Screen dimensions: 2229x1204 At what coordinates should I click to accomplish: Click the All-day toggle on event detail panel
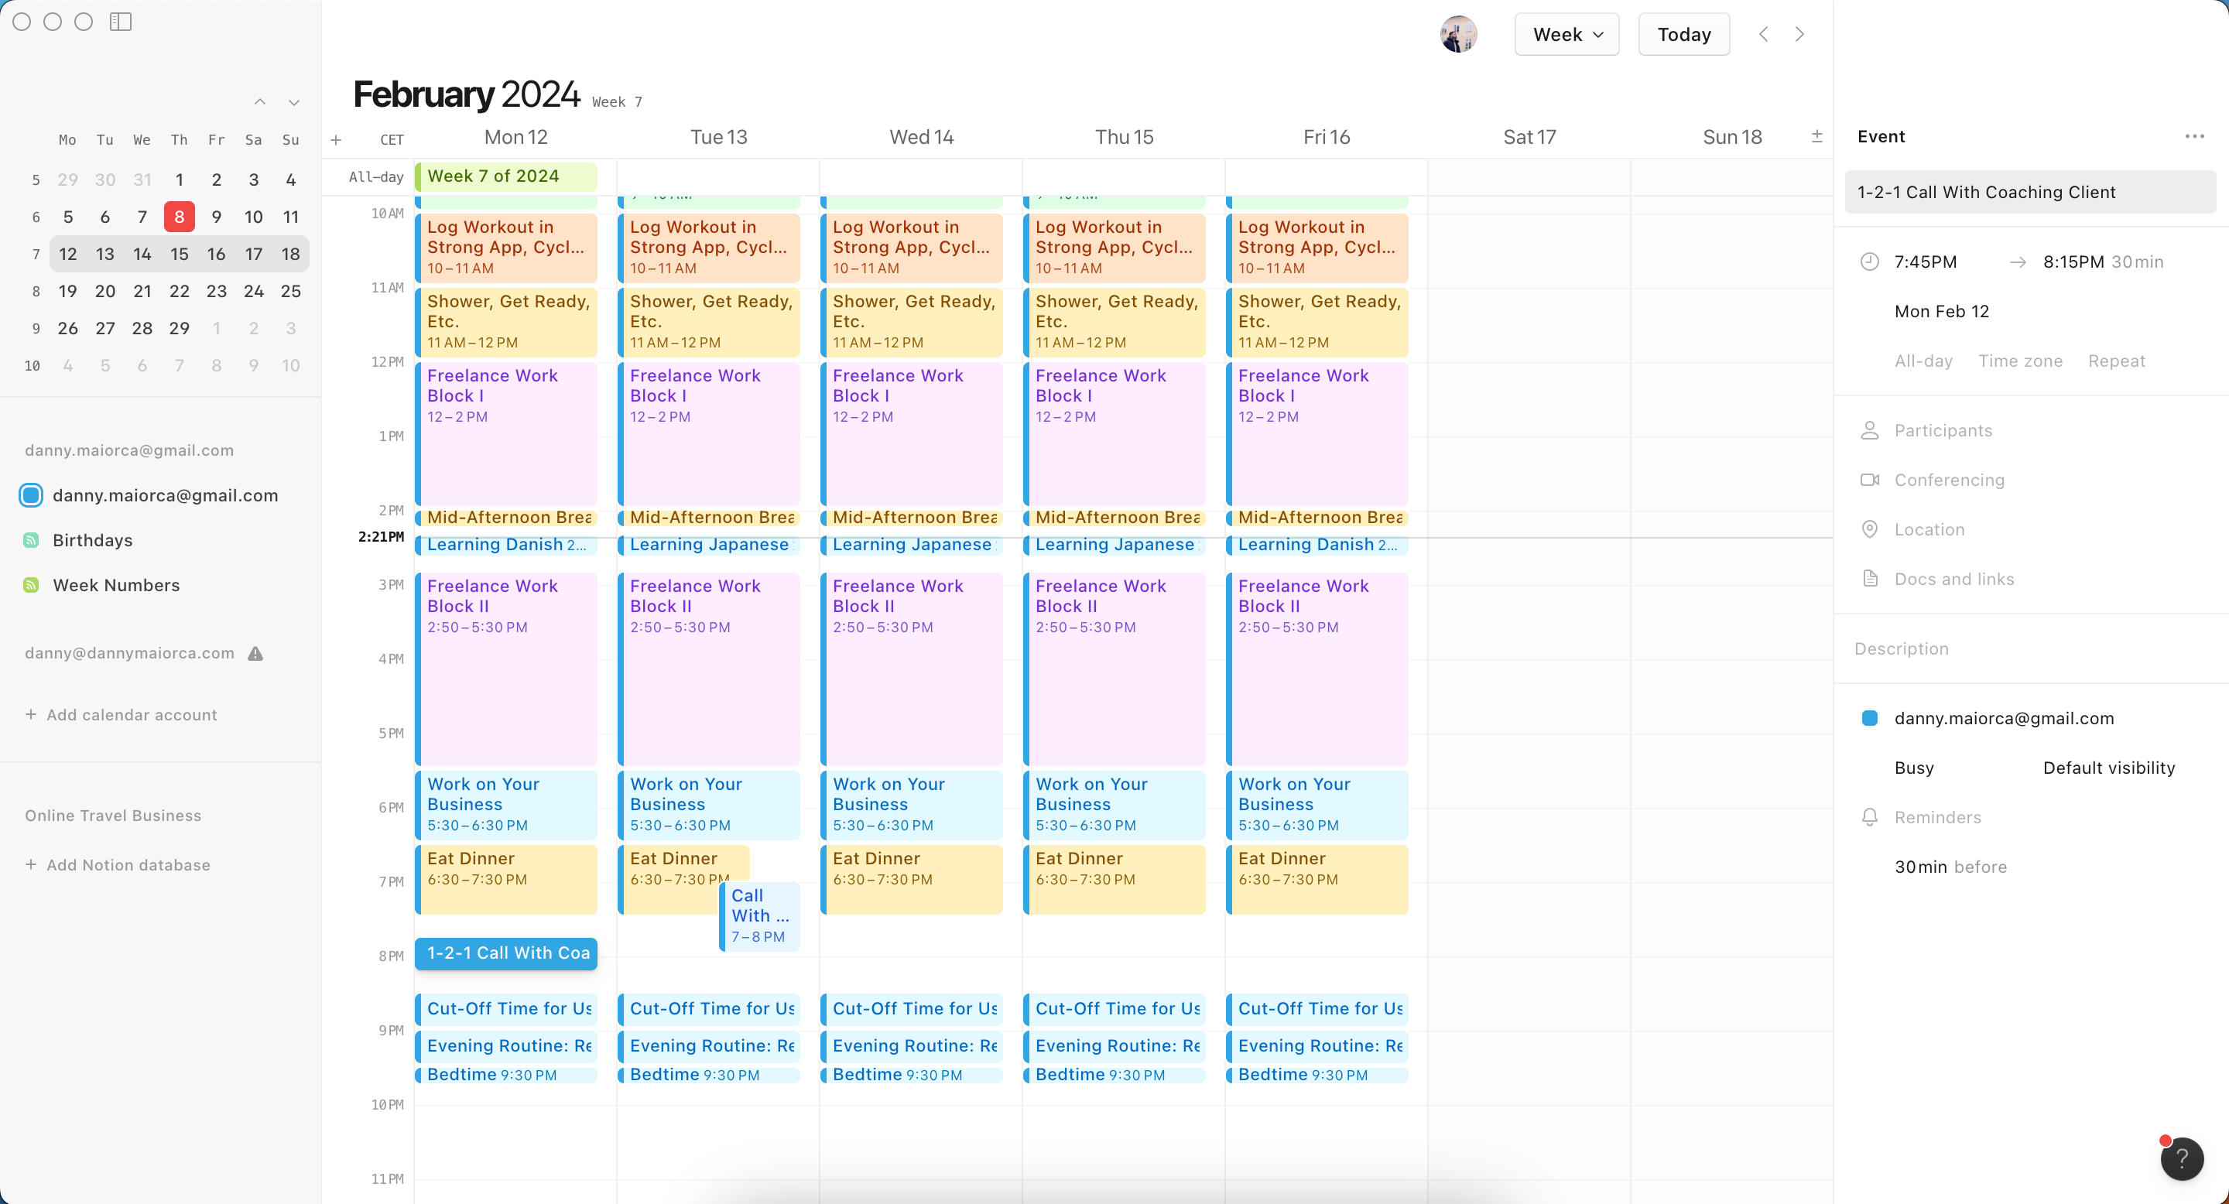[1922, 361]
